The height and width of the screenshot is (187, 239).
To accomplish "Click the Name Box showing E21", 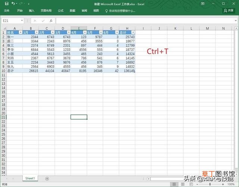I will 11,21.
